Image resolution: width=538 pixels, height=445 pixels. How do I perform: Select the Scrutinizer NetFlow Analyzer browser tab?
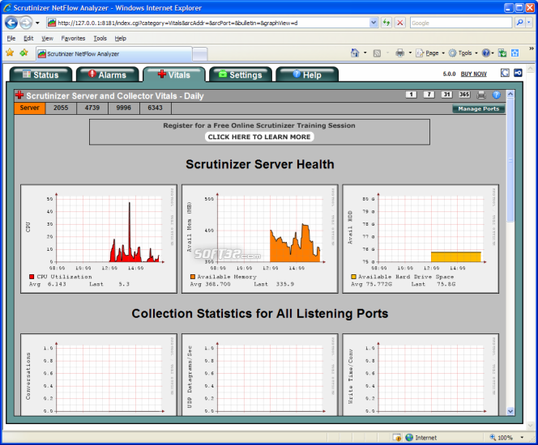click(x=114, y=53)
